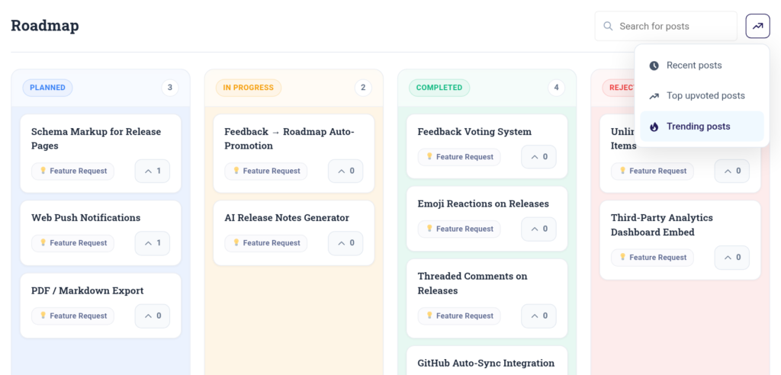The width and height of the screenshot is (781, 375).
Task: Click Feature Request tag on Feedback Voting System
Action: pyautogui.click(x=459, y=157)
